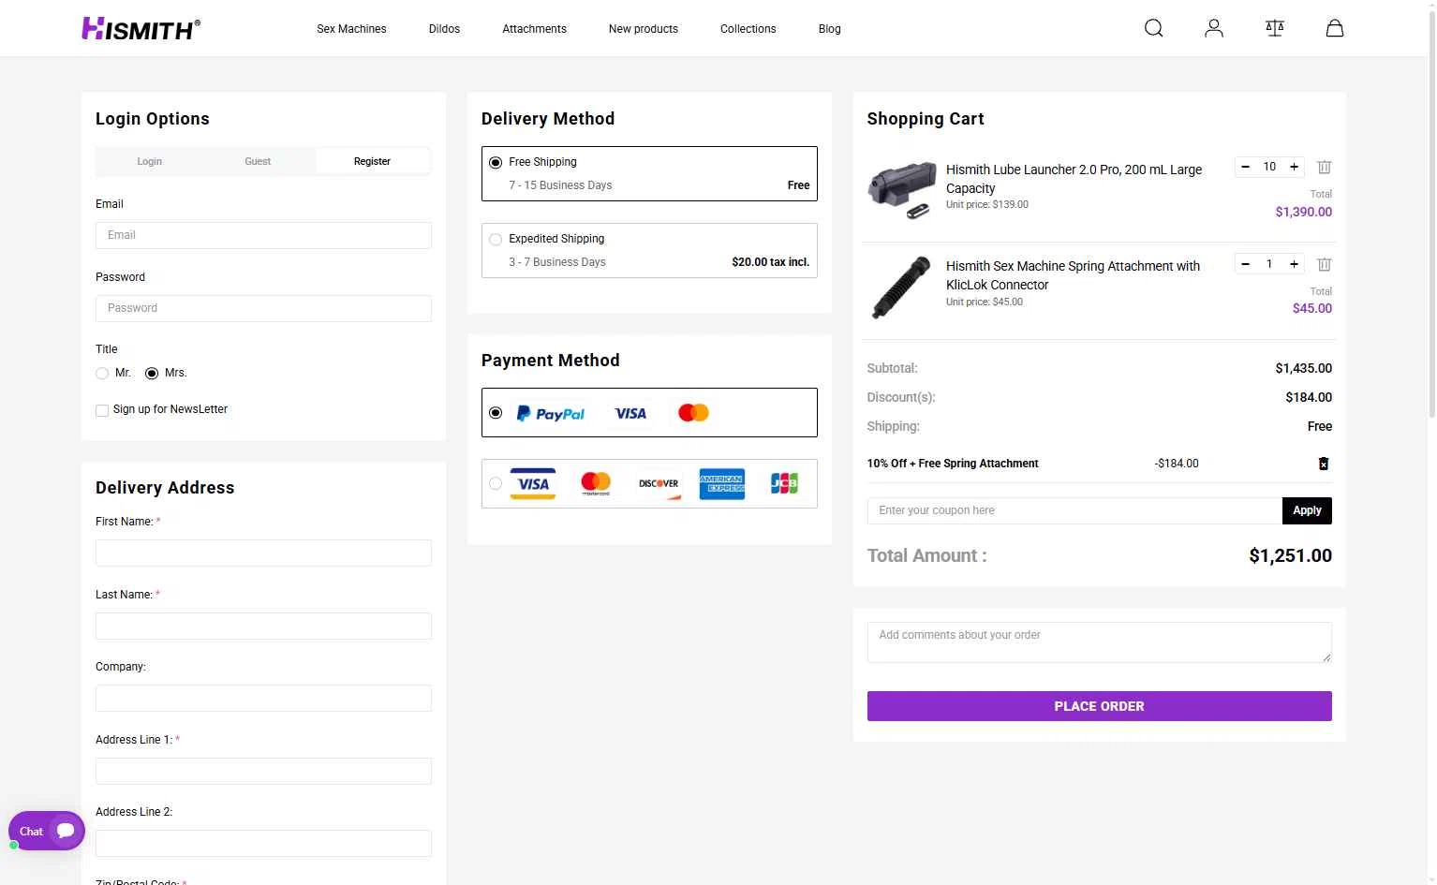Open Collections menu

(748, 29)
